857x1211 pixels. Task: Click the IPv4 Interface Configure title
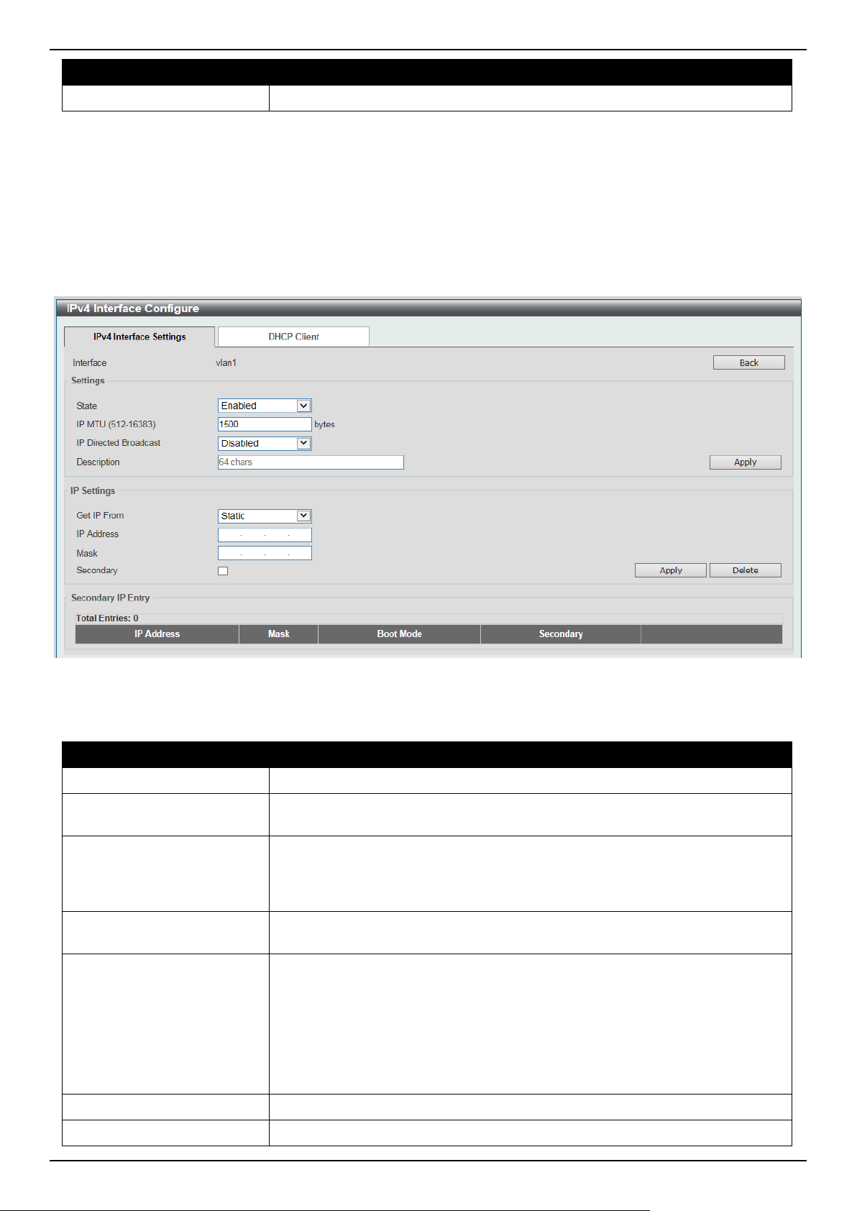[133, 309]
